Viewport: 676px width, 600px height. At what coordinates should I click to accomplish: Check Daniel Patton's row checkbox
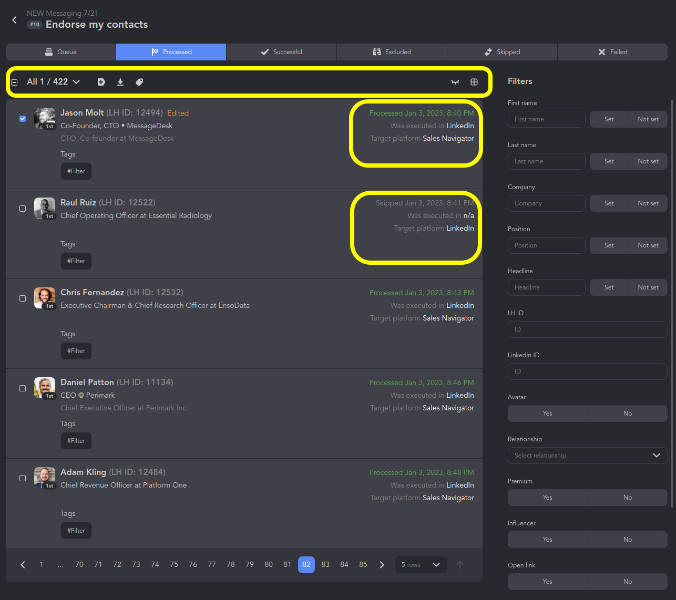(x=23, y=388)
